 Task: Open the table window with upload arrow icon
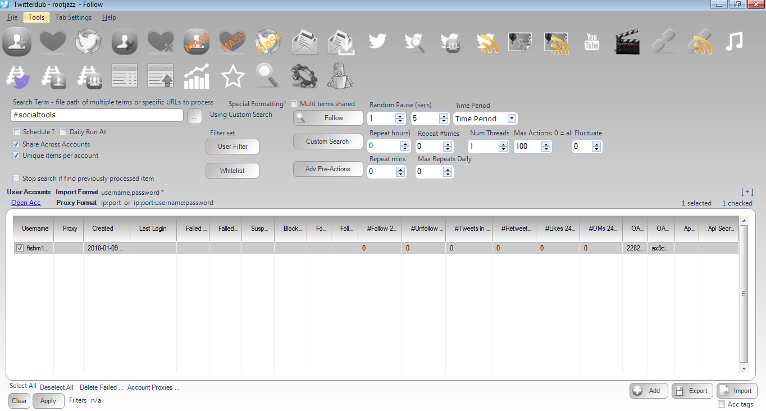[x=161, y=76]
